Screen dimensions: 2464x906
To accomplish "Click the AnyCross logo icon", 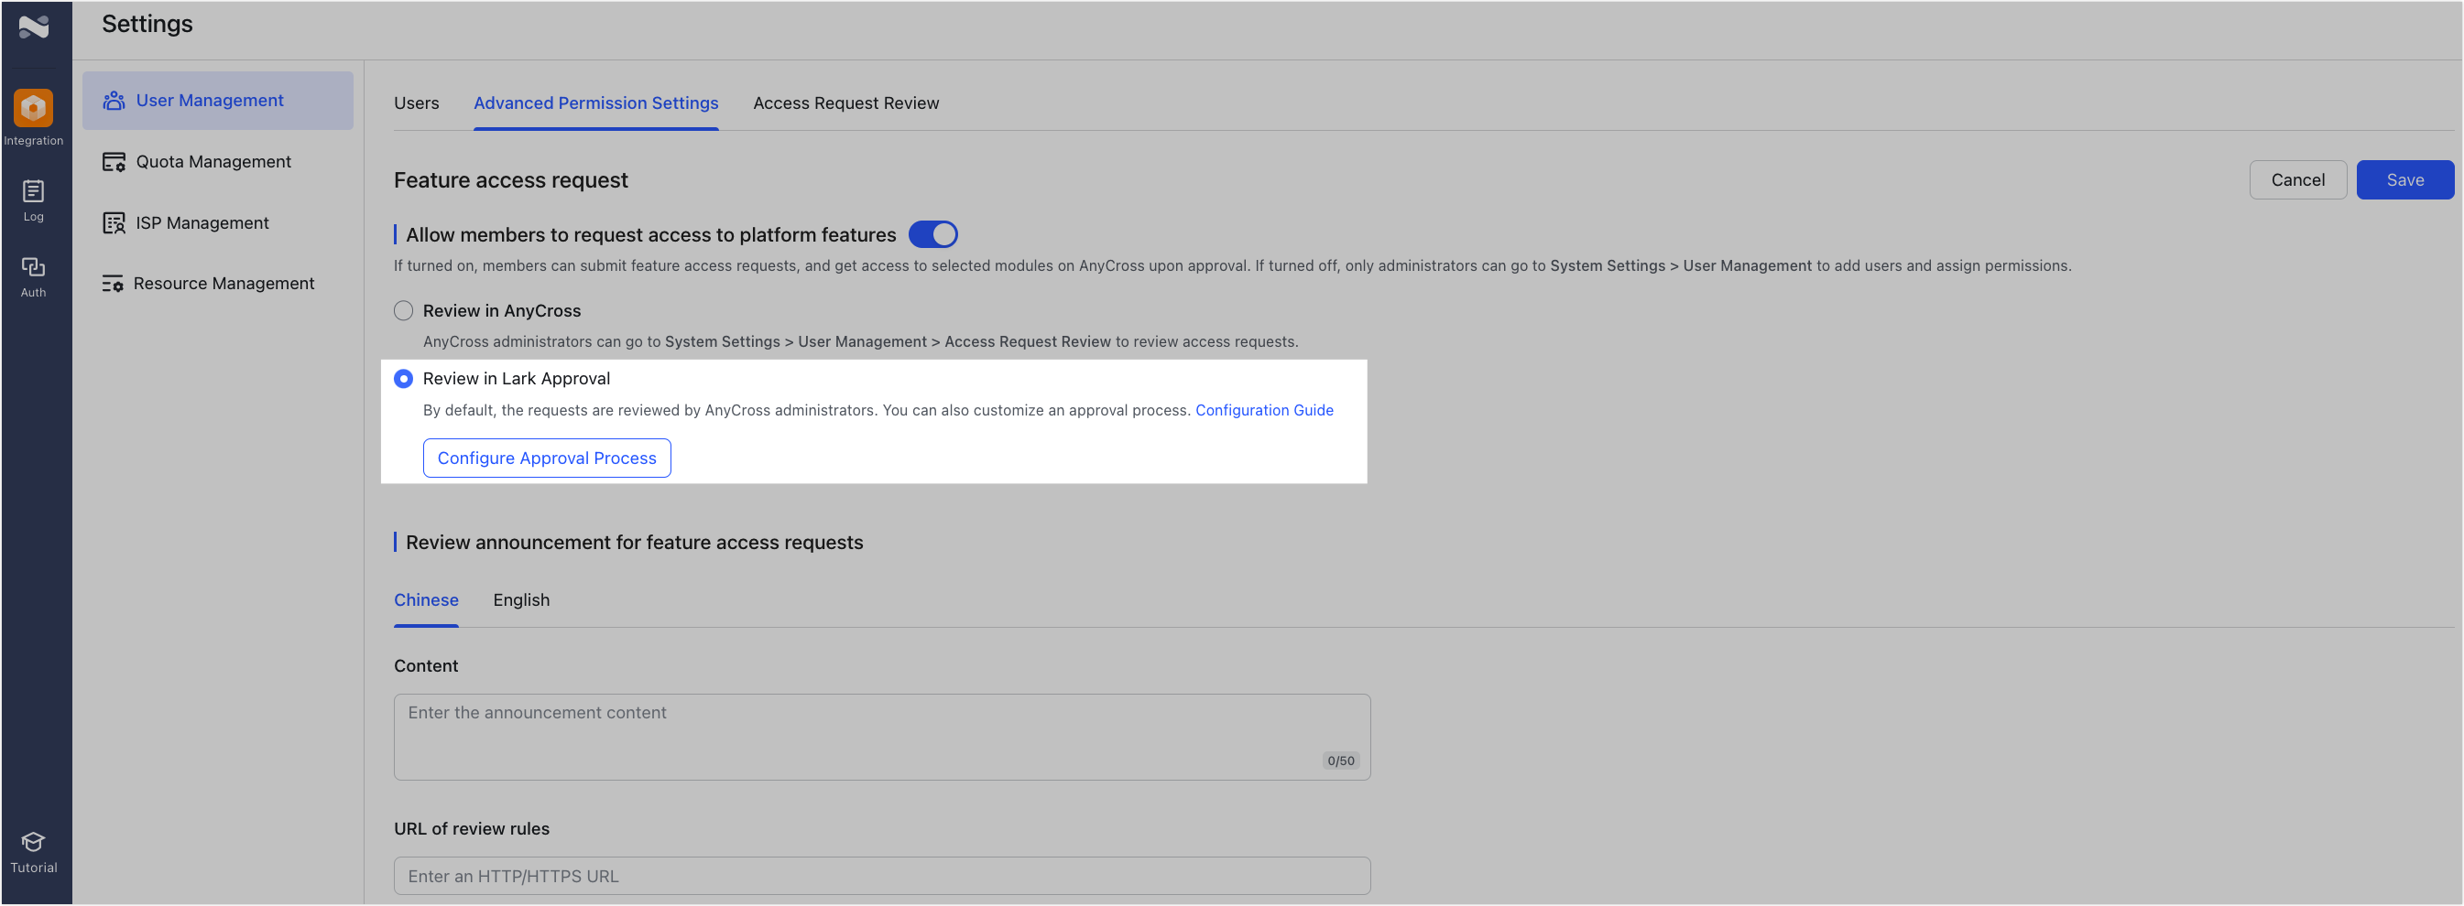I will pos(34,27).
